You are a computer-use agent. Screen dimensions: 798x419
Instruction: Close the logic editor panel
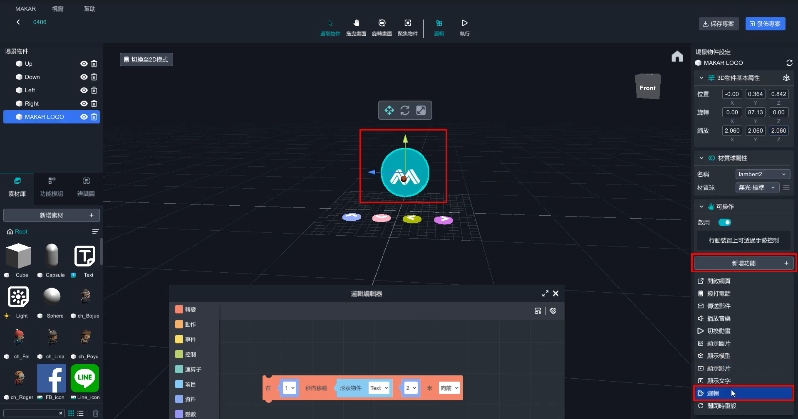click(x=555, y=293)
